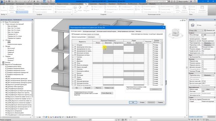
Task: Click the Лист (Sheet) ribbon icon
Action: [x=136, y=7]
